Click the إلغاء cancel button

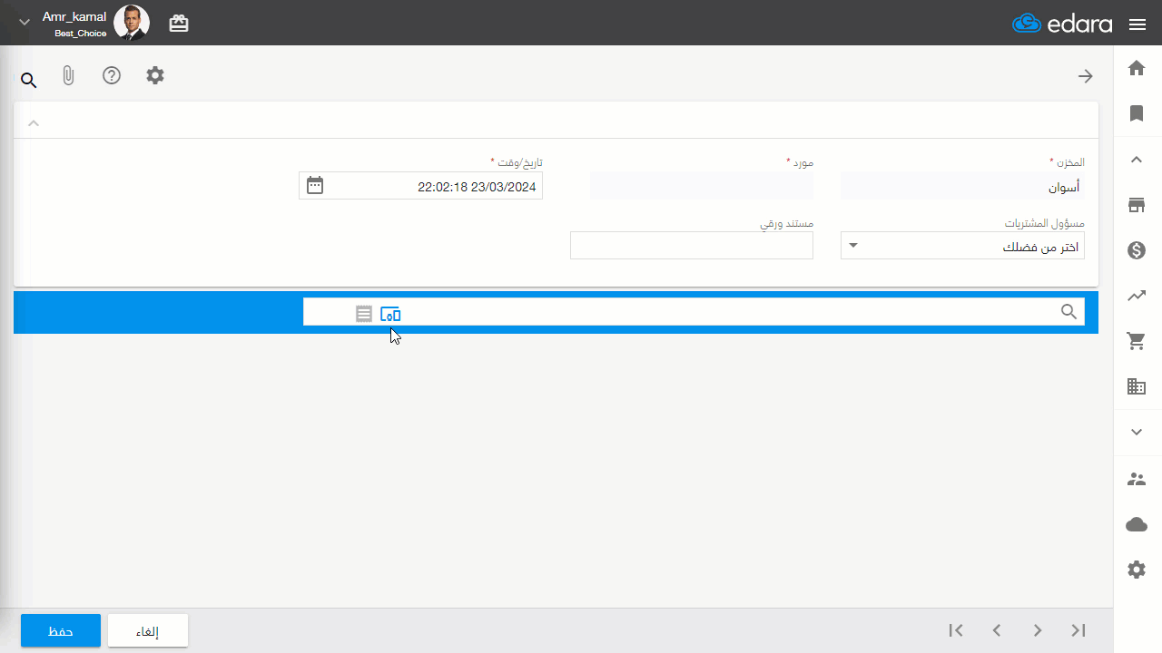pyautogui.click(x=148, y=631)
